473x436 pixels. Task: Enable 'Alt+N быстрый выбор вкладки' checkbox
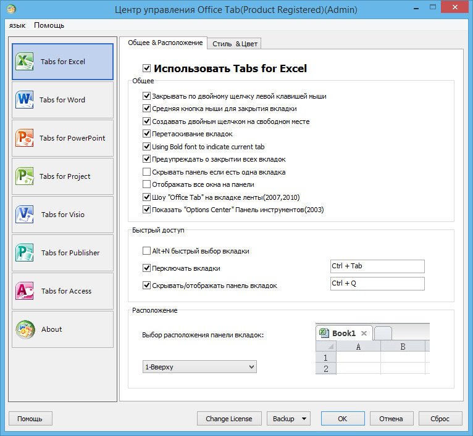click(x=146, y=251)
